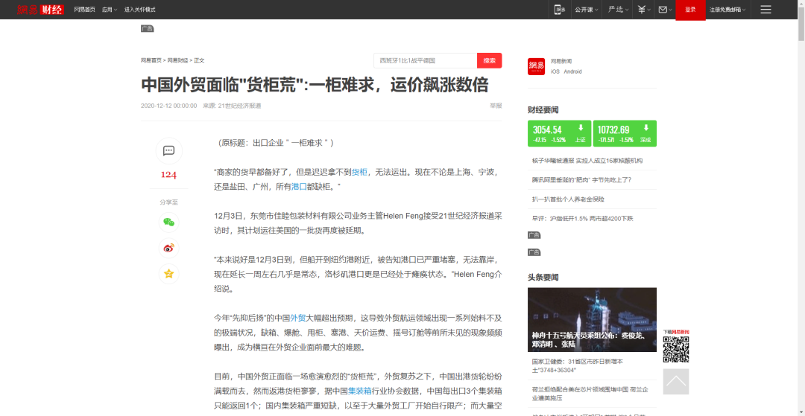Open the hamburger menu in top bar
The image size is (805, 416).
pyautogui.click(x=765, y=10)
